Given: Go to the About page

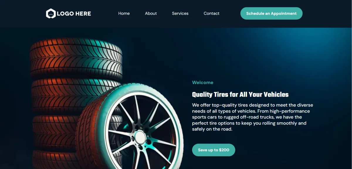Looking at the screenshot, I should pos(151,13).
